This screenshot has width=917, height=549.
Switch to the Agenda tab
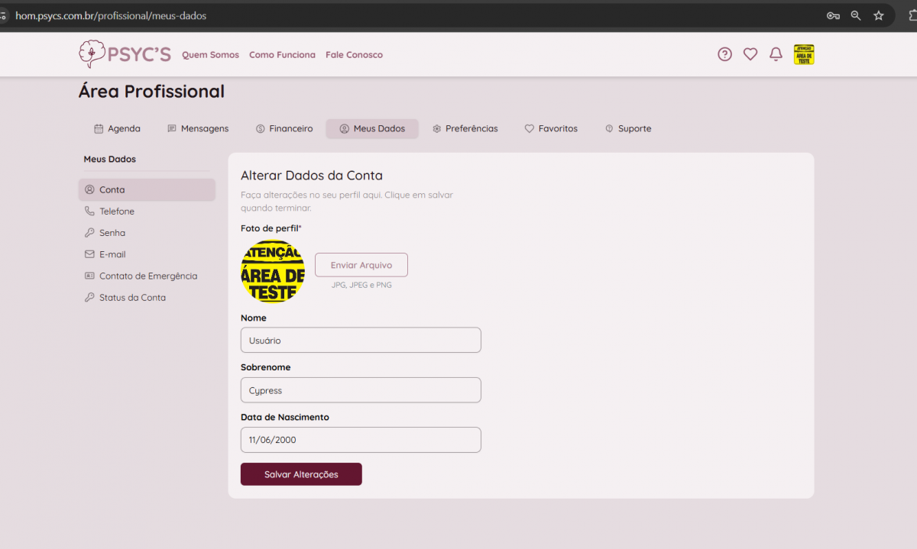(117, 129)
